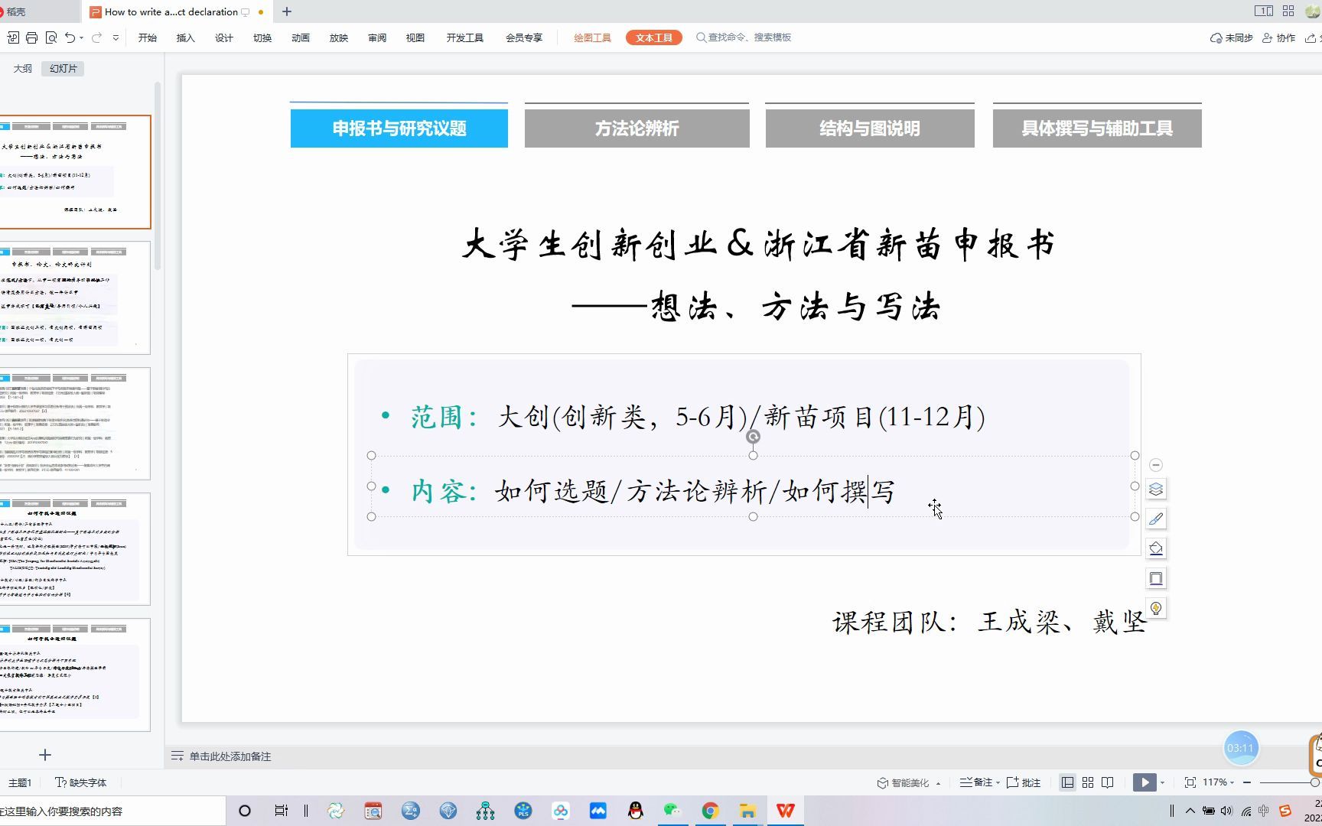Viewport: 1322px width, 826px height.
Task: Click the zoom out minus icon
Action: [1247, 782]
